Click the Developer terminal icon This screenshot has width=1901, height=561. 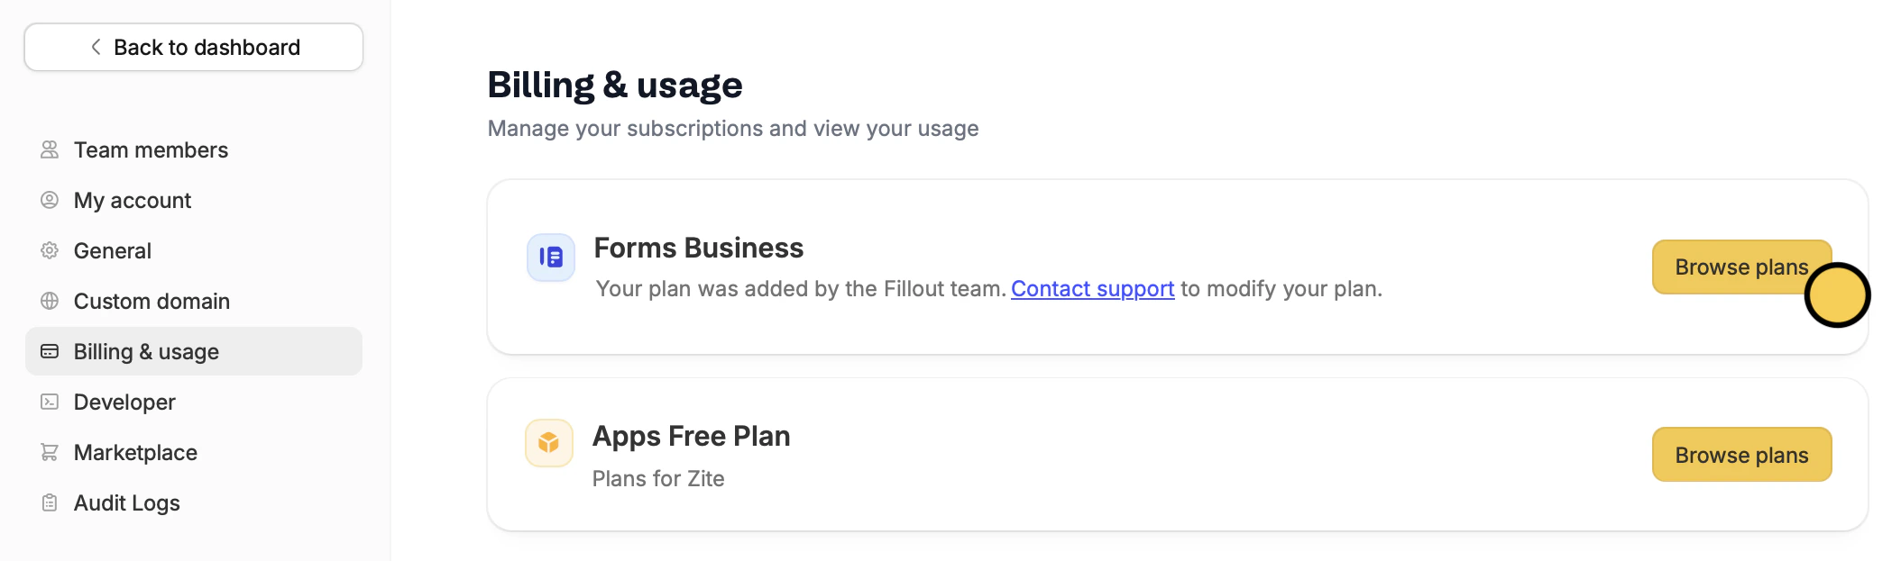click(50, 402)
